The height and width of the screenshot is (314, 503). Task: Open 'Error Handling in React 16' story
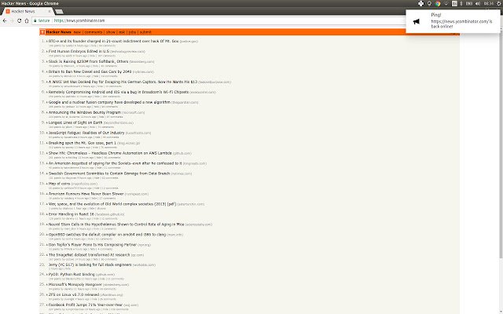(x=72, y=214)
